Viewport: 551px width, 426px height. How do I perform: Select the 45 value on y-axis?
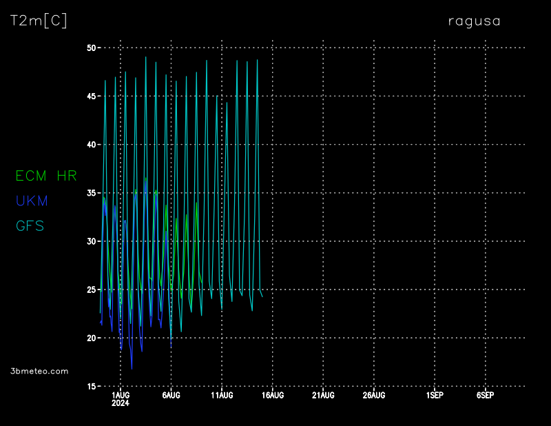click(x=92, y=97)
